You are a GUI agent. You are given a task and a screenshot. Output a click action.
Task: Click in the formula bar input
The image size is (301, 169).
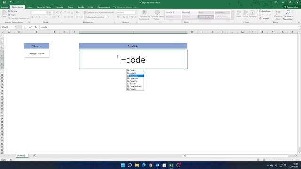pos(169,27)
